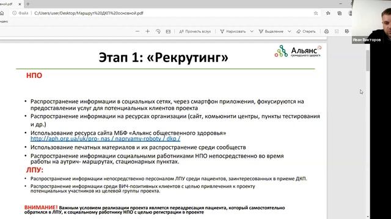Open the Highlight options dropdown arrow
391x219 pixels.
289,32
